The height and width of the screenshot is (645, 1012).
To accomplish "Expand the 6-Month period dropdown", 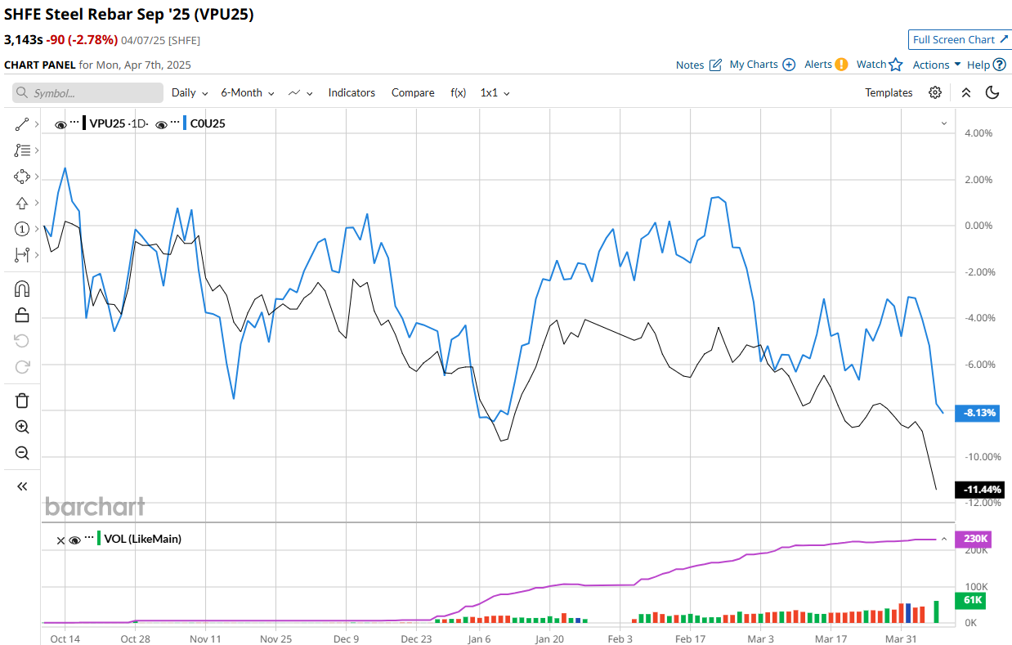I will coord(247,93).
